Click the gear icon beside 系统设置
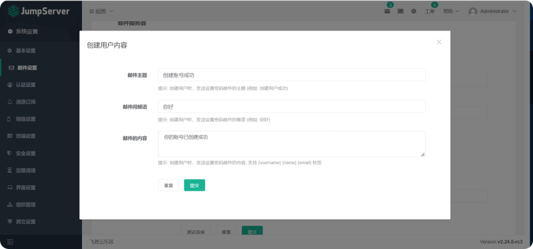This screenshot has width=533, height=249. (x=9, y=31)
